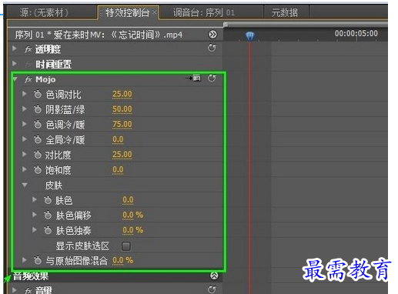Reset the 透明度 effect

(x=212, y=48)
